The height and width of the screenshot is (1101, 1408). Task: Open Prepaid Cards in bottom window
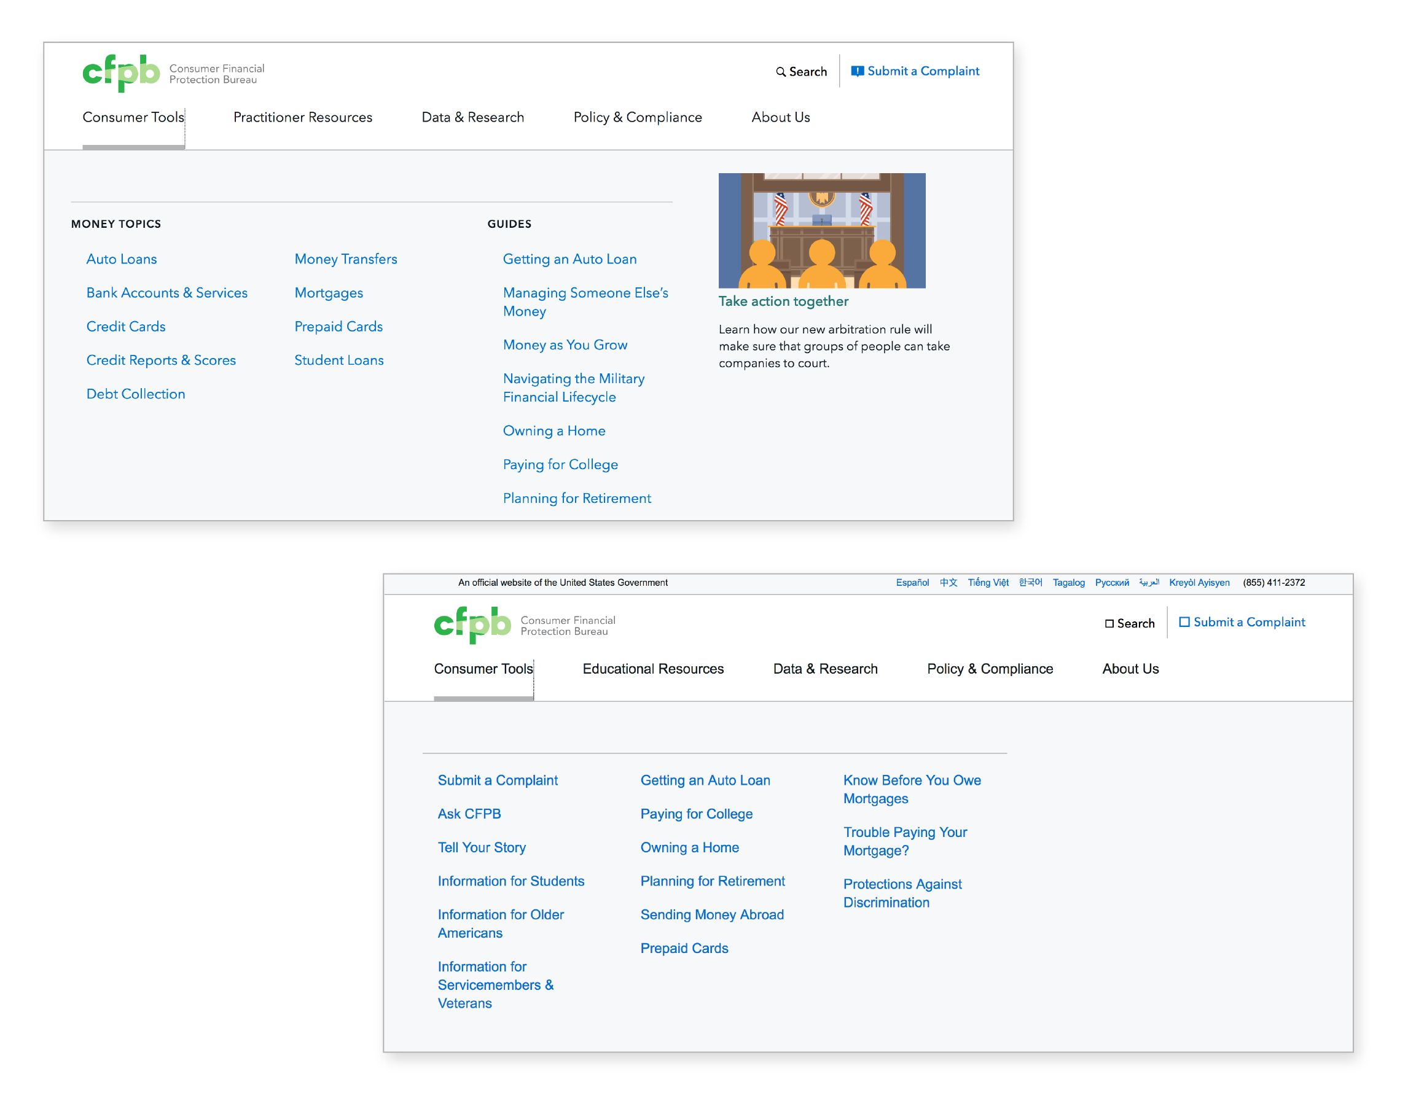coord(684,948)
